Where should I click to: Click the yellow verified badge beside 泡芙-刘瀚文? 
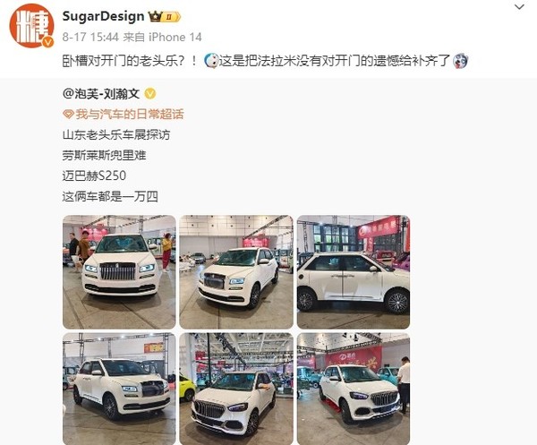coord(150,93)
